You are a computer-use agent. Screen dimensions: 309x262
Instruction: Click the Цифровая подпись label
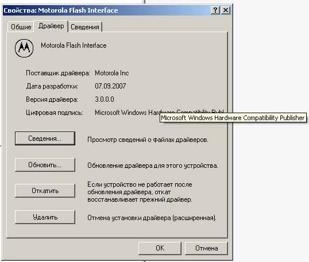55,113
